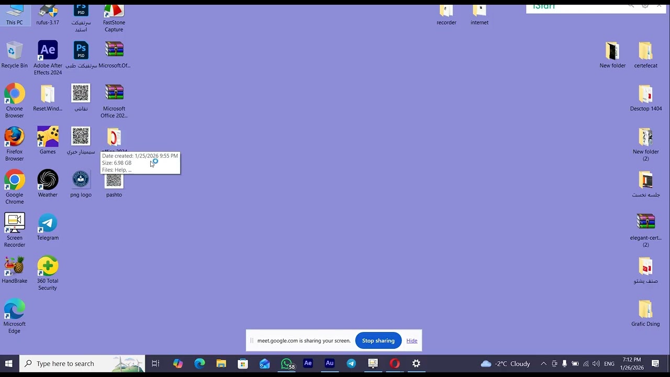The height and width of the screenshot is (377, 670).
Task: Select the Microsoft Edge desktop shortcut
Action: [15, 316]
